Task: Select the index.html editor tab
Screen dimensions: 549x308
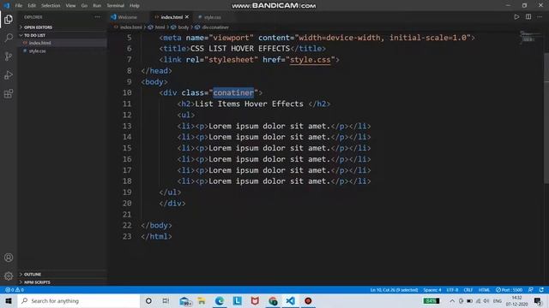Action: pos(172,17)
